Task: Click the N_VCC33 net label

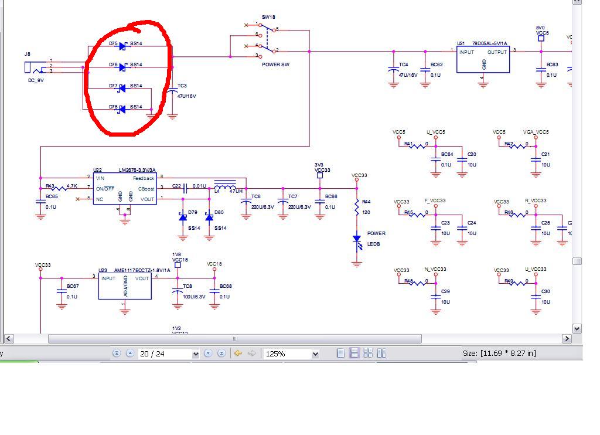Action: click(435, 269)
